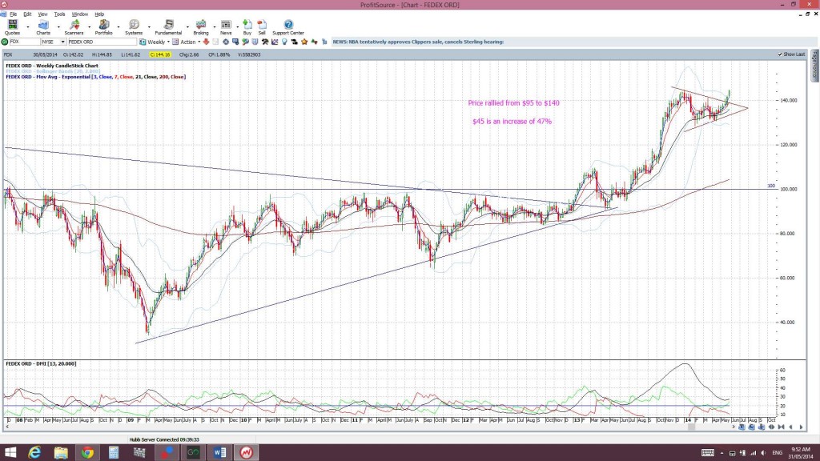Open the Edit menu
Image resolution: width=820 pixels, height=461 pixels.
pos(27,14)
